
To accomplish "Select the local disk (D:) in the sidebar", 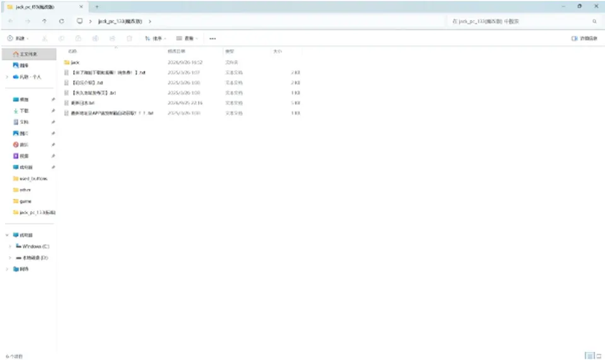I will 33,257.
